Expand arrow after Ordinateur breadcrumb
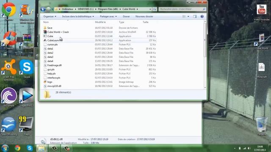 point(75,9)
